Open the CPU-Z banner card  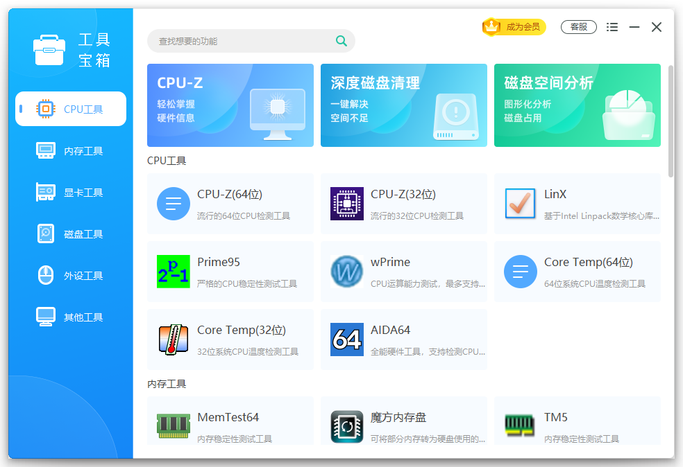click(x=230, y=105)
